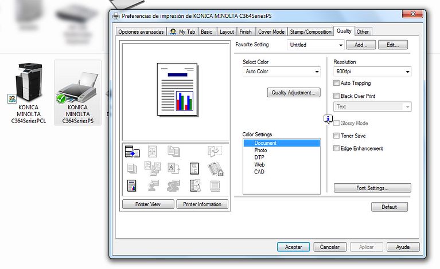Confirm with the Aceptar button
The height and width of the screenshot is (269, 440).
(x=293, y=247)
